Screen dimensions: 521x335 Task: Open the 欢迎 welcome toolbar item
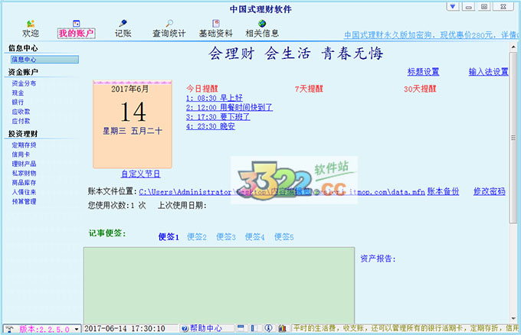tap(31, 29)
